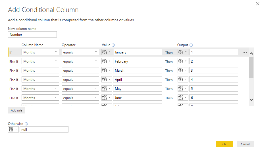Image resolution: width=262 pixels, height=155 pixels.
Task: Click the output field containing 5
Action: (214, 88)
